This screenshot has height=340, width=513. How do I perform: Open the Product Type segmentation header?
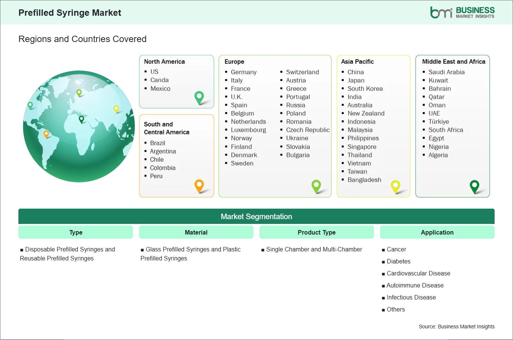coord(317,232)
